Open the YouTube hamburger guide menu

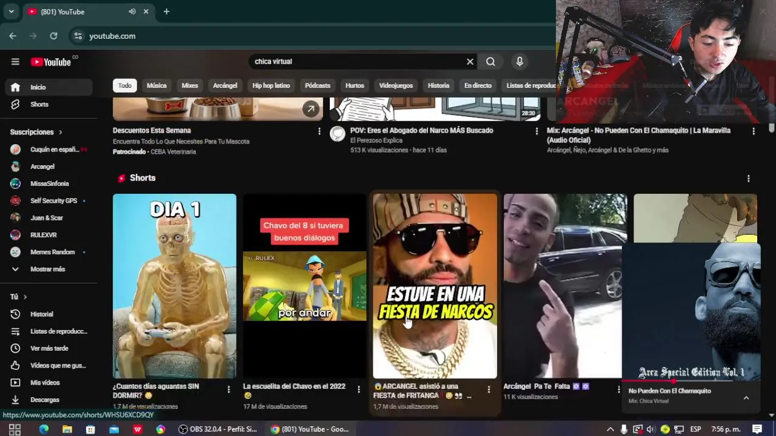[15, 61]
